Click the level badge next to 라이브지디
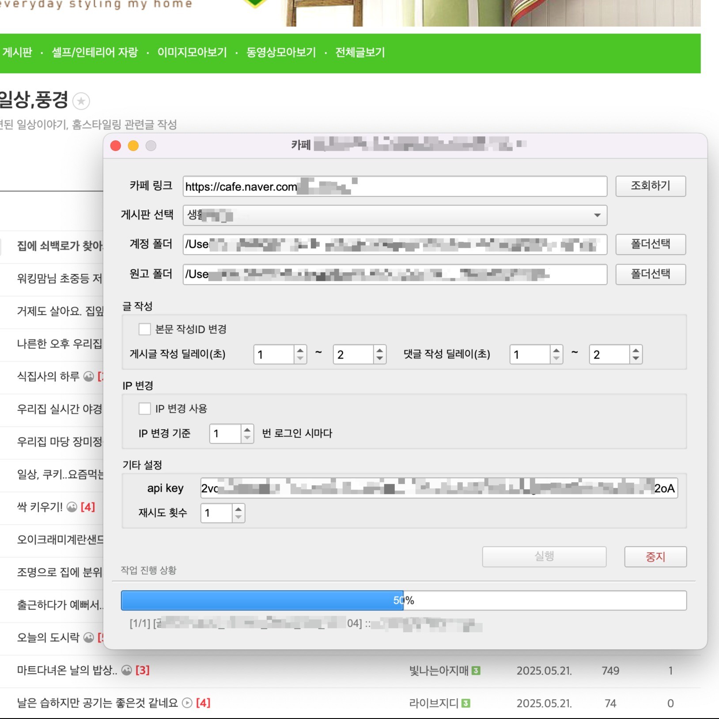Image resolution: width=719 pixels, height=719 pixels. pos(465,704)
